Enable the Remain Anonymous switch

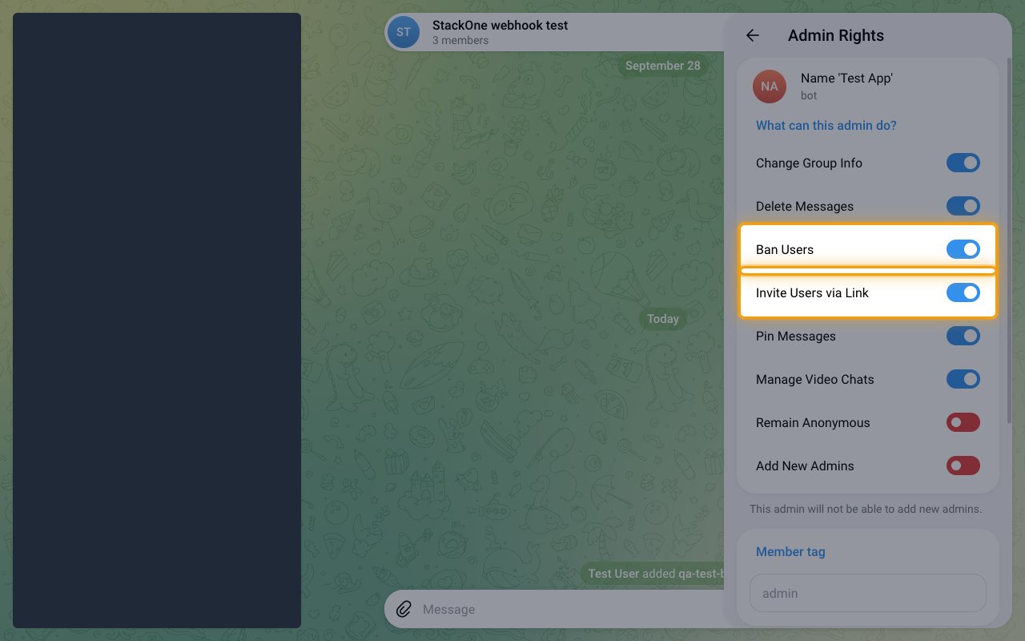[x=963, y=422]
